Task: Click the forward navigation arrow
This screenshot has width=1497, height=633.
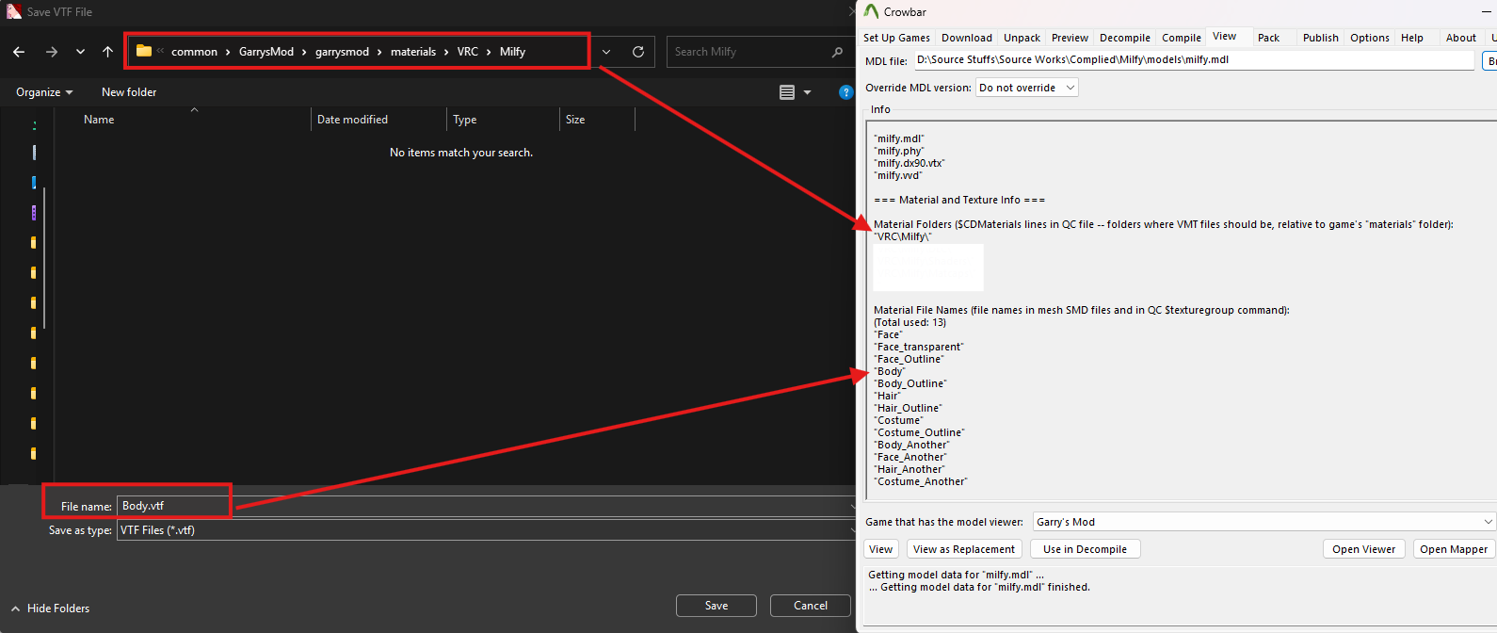Action: pyautogui.click(x=52, y=52)
